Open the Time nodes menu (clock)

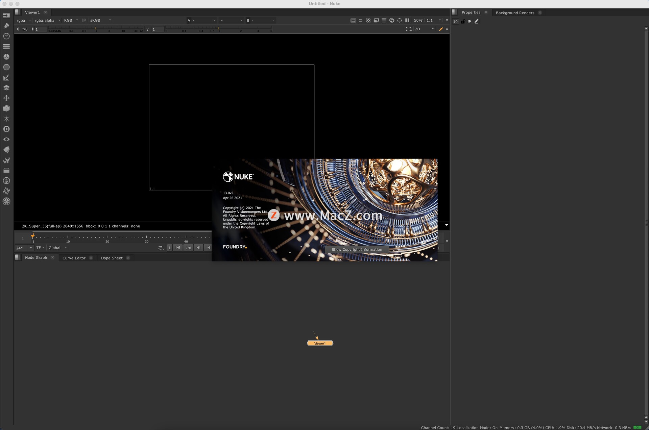tap(6, 36)
